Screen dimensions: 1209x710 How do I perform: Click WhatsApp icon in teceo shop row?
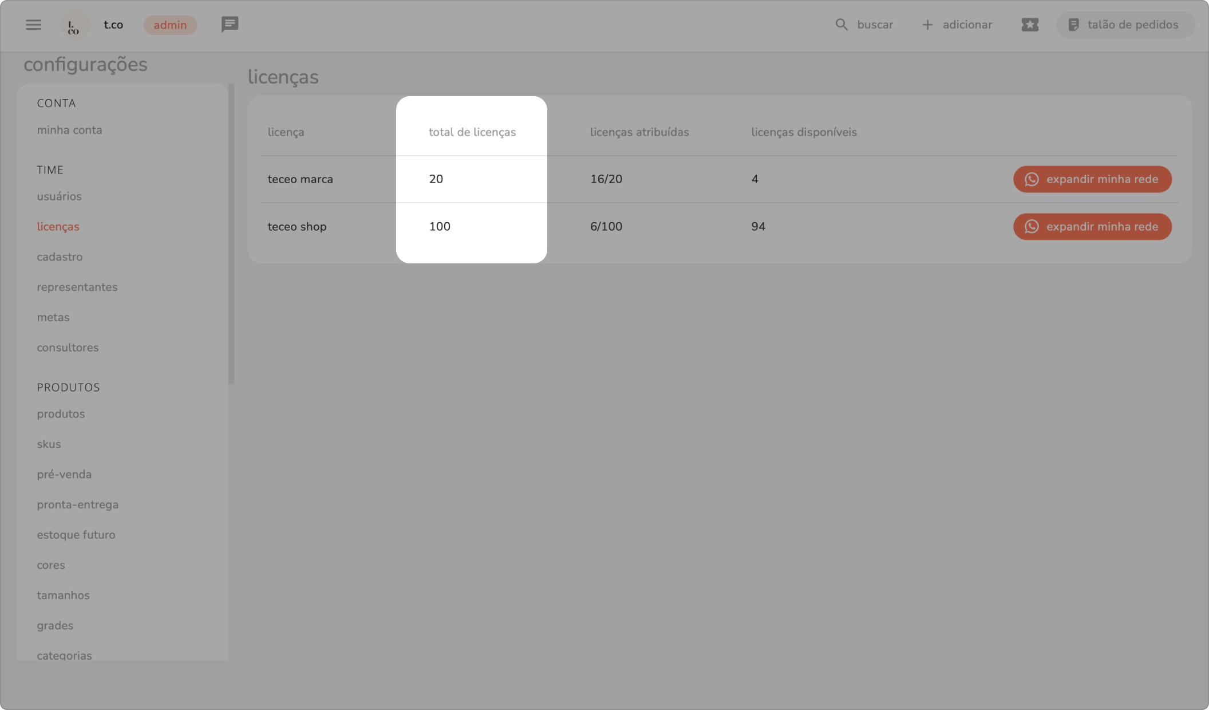point(1032,227)
